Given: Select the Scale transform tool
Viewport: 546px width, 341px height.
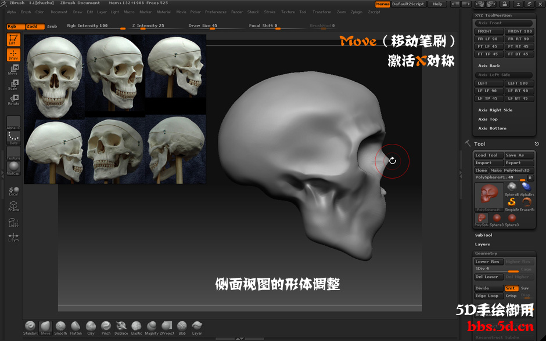Looking at the screenshot, I should [13, 85].
